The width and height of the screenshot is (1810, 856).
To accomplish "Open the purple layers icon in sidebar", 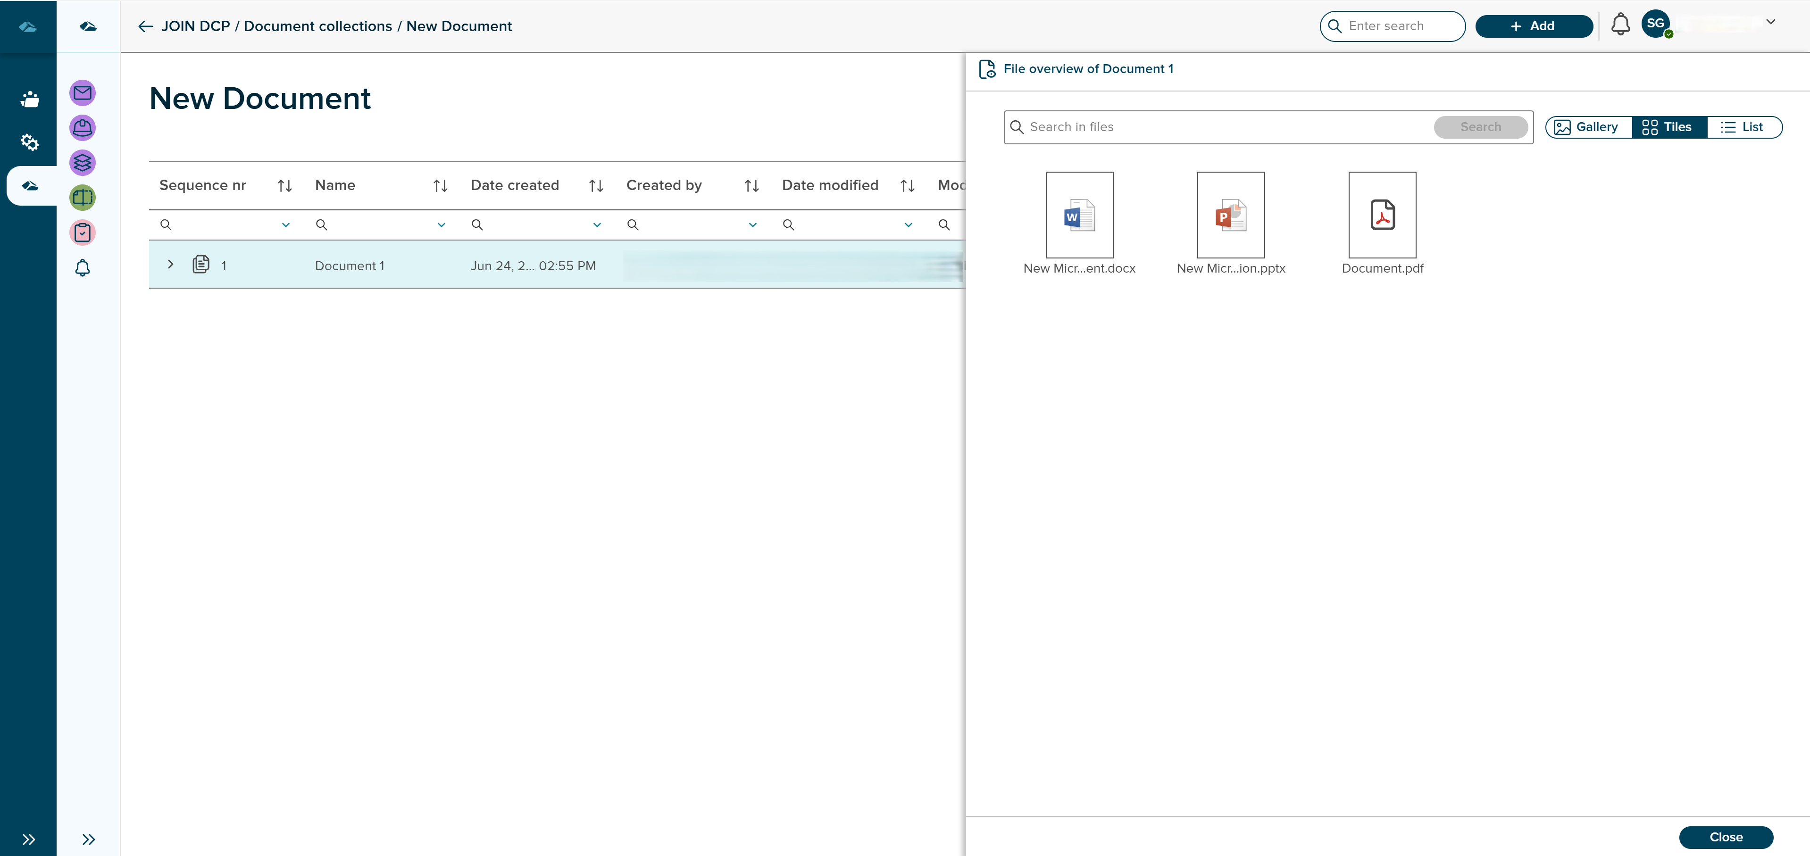I will coord(82,162).
